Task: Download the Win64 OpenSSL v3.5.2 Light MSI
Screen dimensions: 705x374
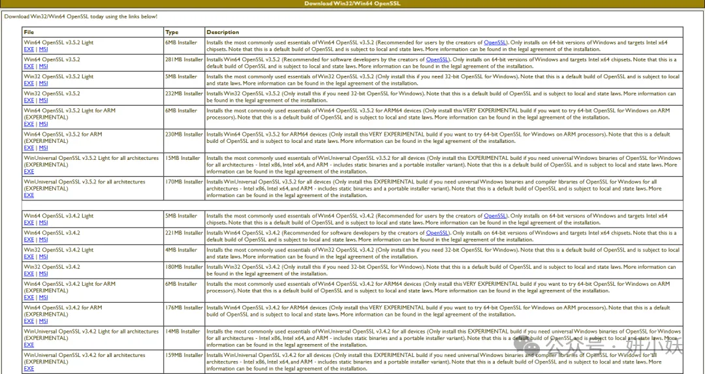Action: (x=43, y=49)
